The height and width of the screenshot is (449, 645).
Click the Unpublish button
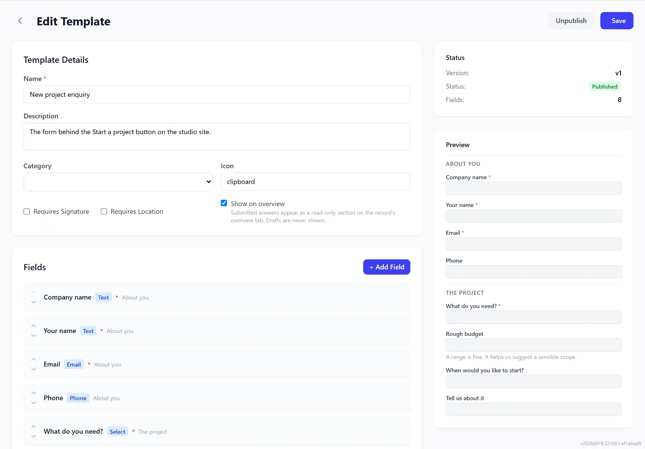click(x=571, y=21)
